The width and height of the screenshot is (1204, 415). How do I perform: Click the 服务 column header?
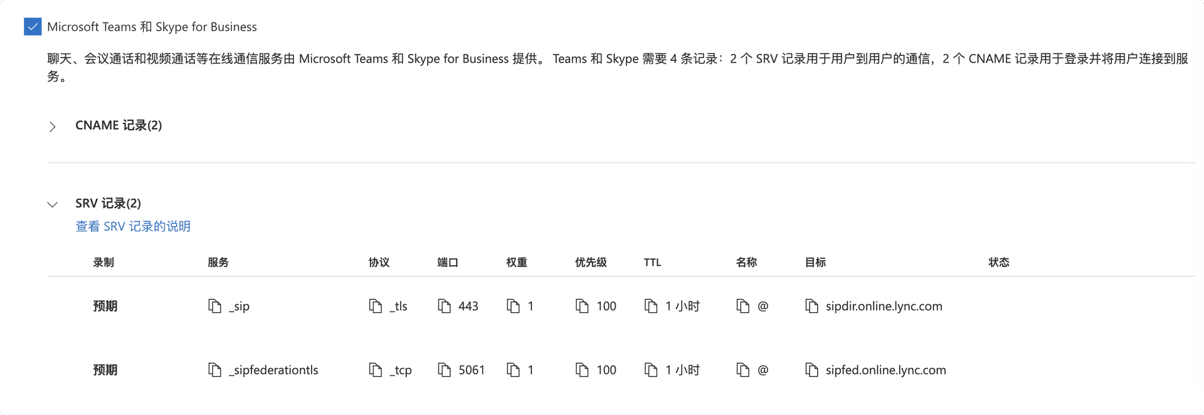click(218, 262)
